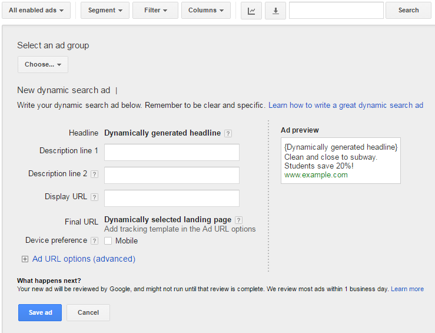Open the Choose ad group dropdown
The height and width of the screenshot is (333, 435).
(43, 65)
